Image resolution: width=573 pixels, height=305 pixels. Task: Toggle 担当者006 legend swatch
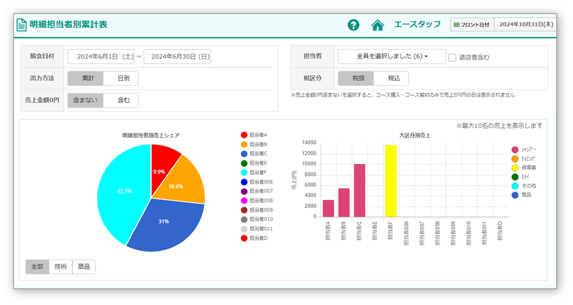pyautogui.click(x=244, y=182)
